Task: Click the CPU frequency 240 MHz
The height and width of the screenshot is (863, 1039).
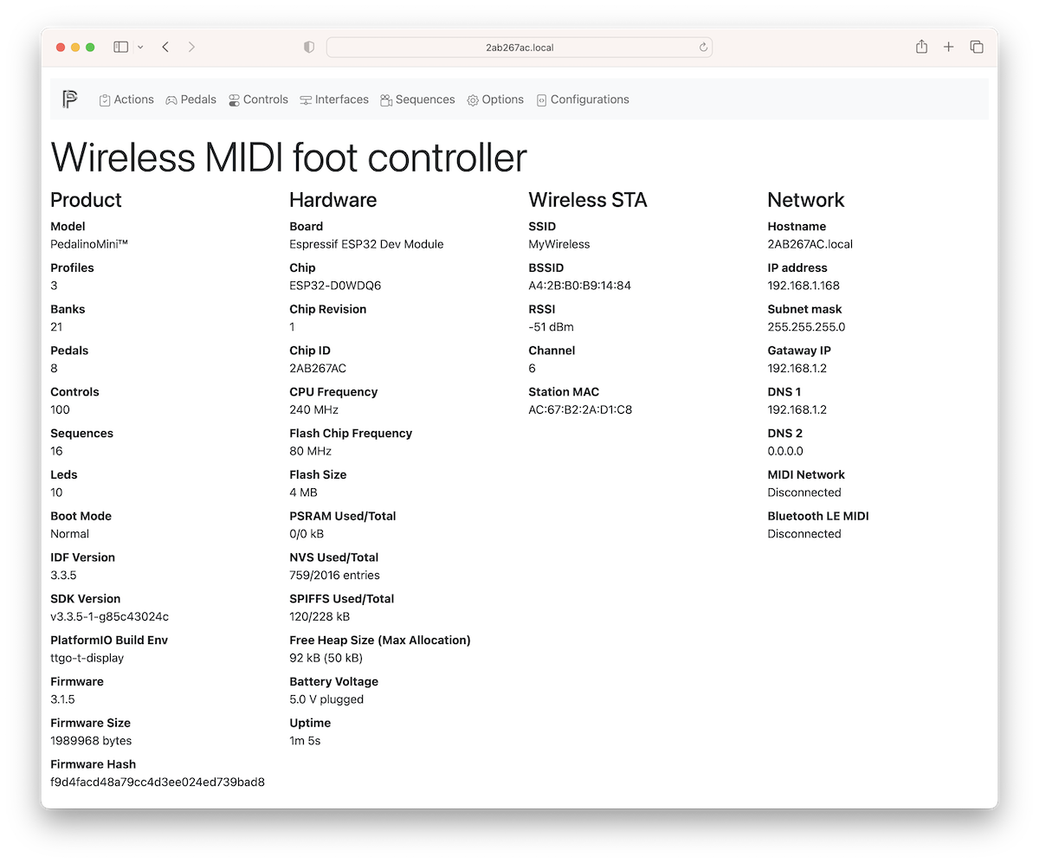Action: [313, 409]
